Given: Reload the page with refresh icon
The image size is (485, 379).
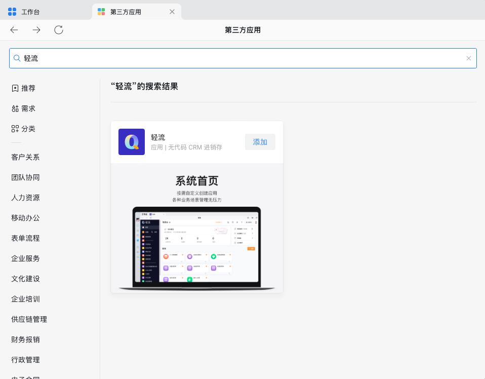Looking at the screenshot, I should (59, 30).
